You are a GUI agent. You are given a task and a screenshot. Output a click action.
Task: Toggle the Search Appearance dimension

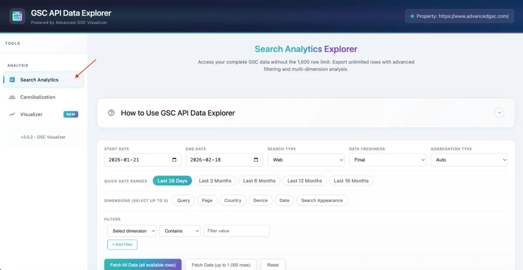(322, 200)
